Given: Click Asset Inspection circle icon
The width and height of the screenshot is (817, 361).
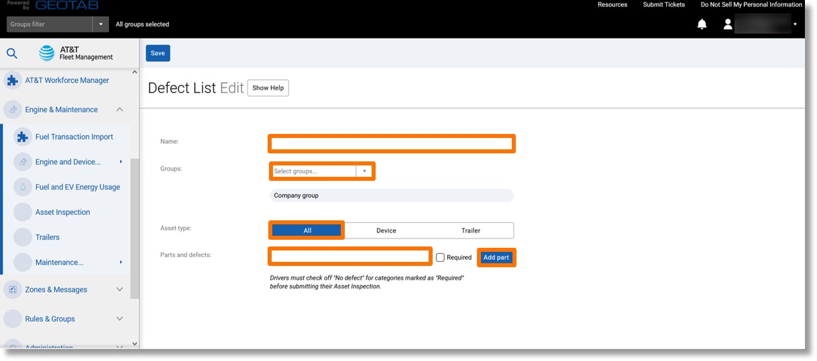Looking at the screenshot, I should pos(23,212).
